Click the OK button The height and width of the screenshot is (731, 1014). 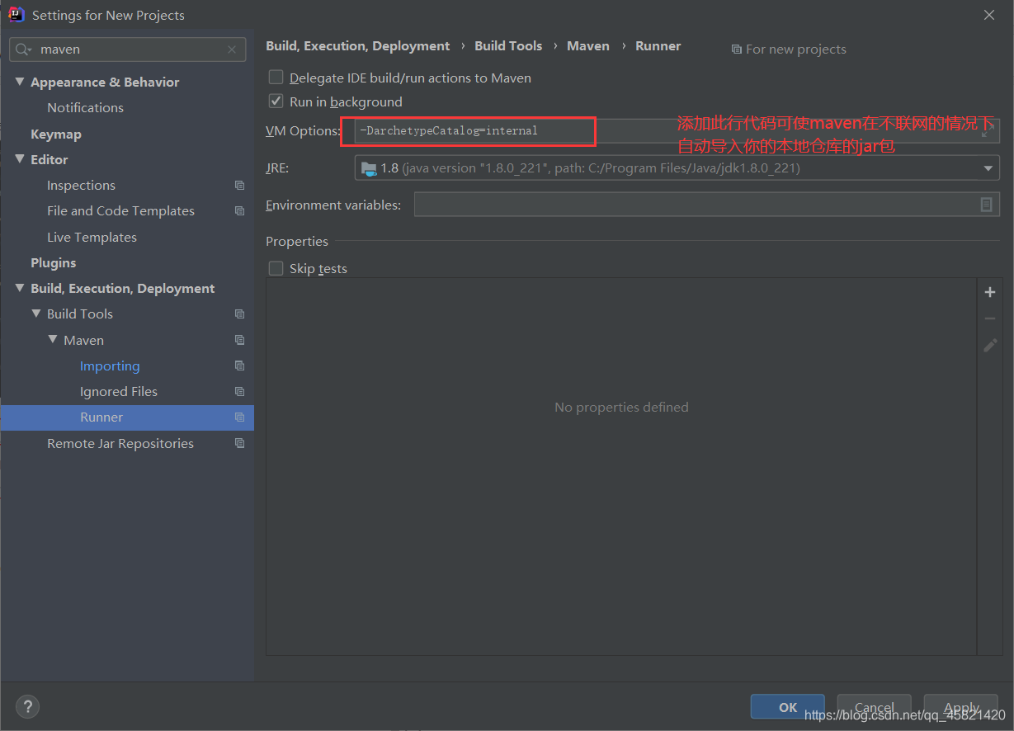click(788, 707)
